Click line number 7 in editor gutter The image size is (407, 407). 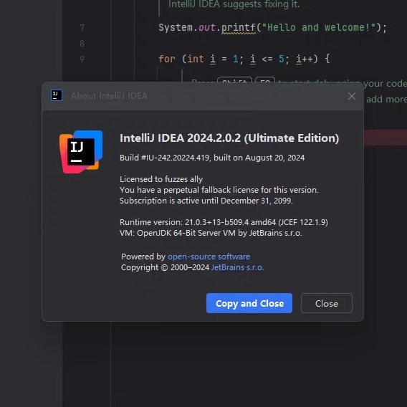click(x=82, y=27)
